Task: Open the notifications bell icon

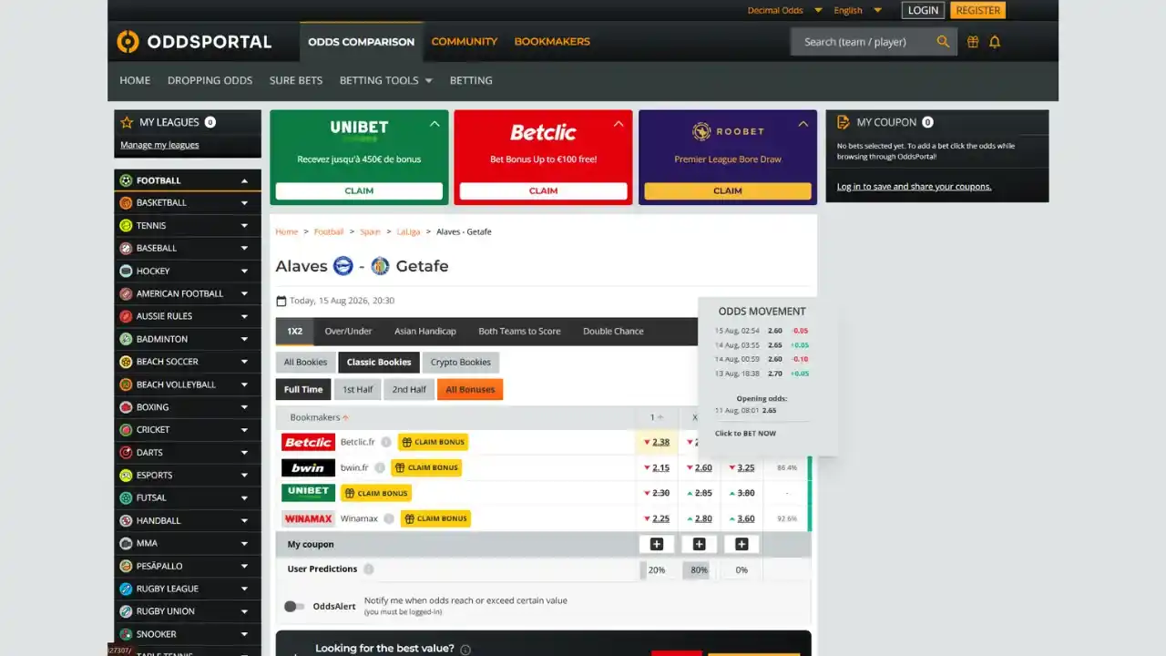Action: click(995, 42)
